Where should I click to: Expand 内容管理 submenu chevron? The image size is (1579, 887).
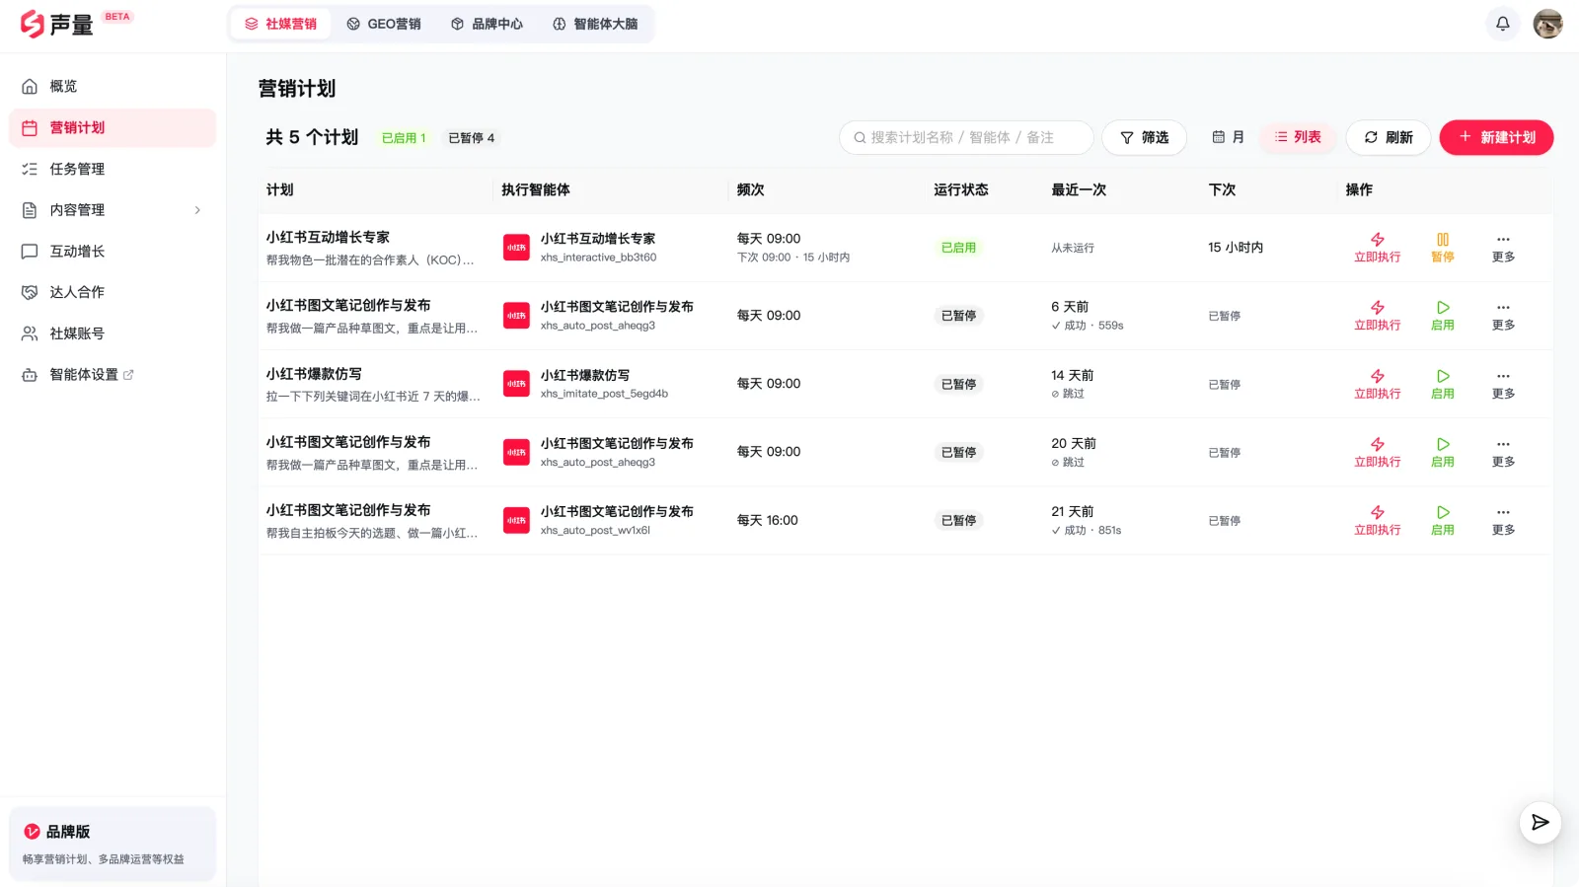[x=197, y=210]
